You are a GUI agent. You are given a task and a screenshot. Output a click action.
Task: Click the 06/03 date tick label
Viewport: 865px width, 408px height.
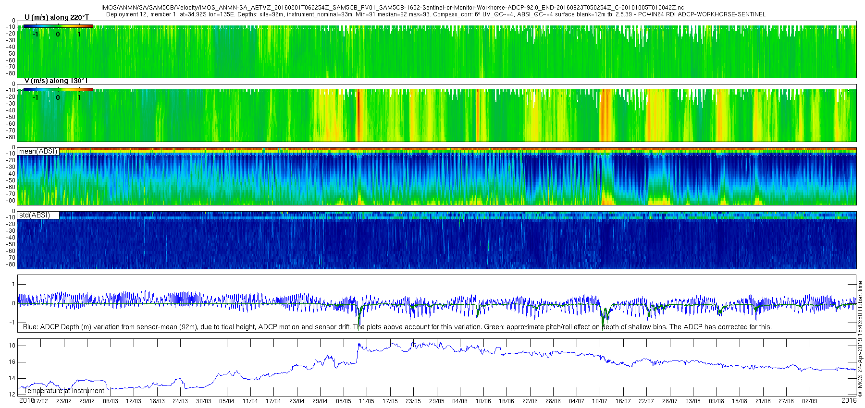pos(110,401)
